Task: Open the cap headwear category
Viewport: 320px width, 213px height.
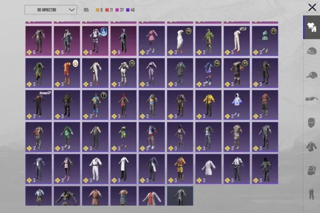Action: 311,75
